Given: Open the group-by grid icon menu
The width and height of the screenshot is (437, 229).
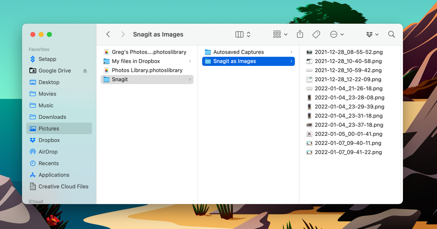Looking at the screenshot, I should (x=280, y=34).
